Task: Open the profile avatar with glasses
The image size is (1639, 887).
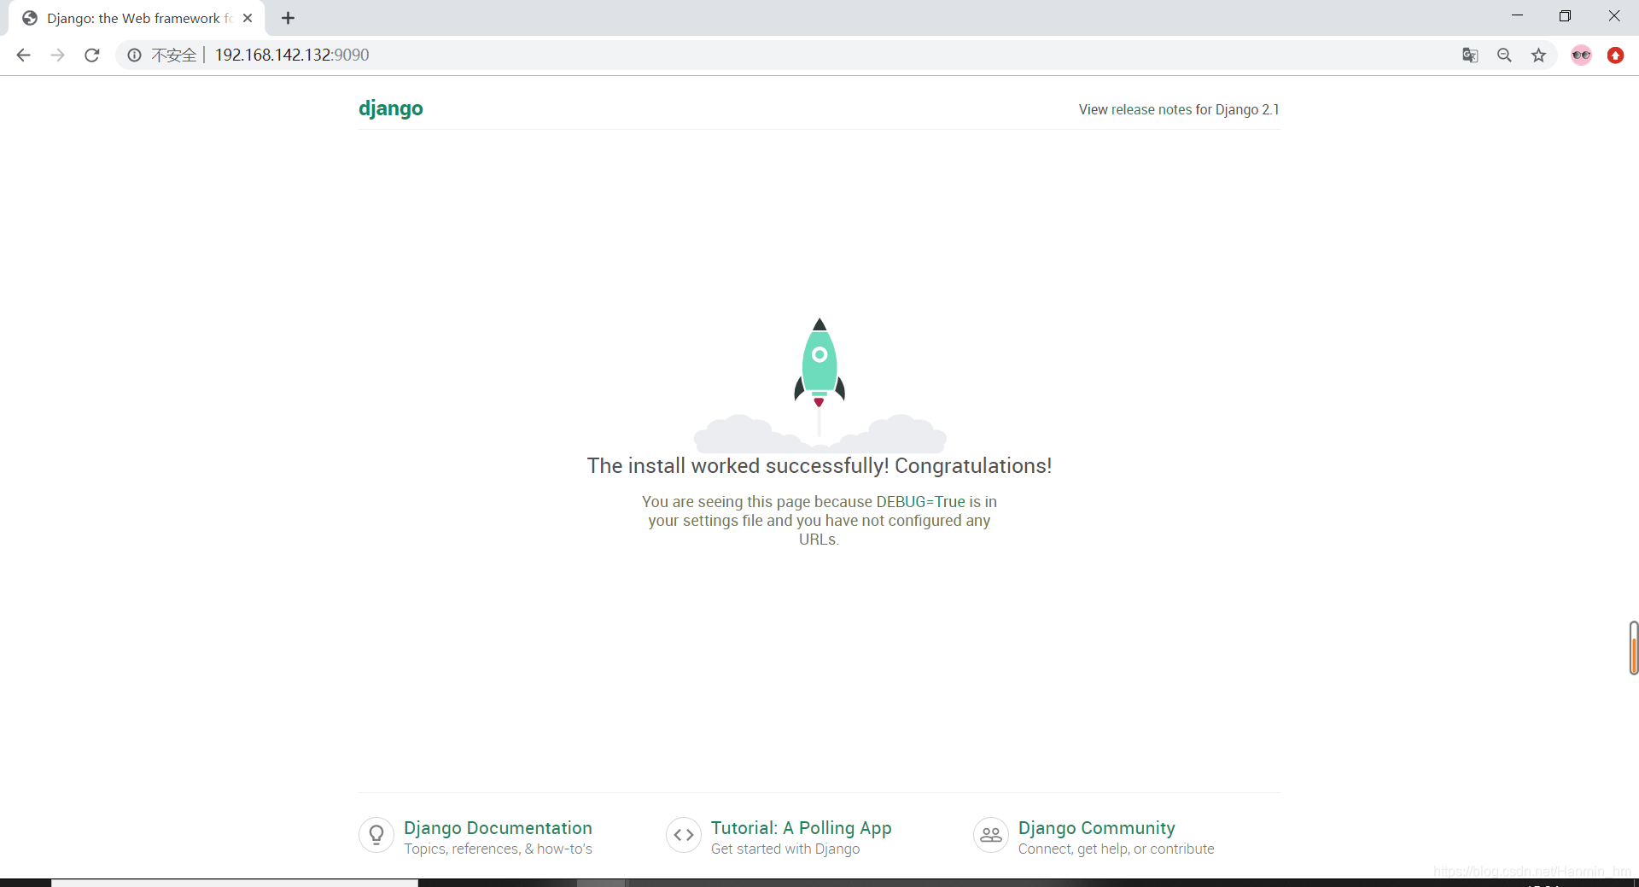Action: tap(1581, 55)
